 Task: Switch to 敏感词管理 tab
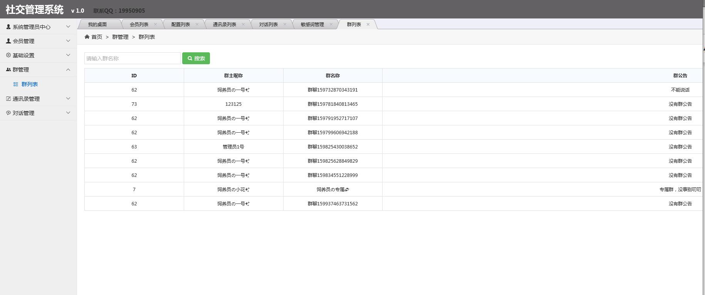(x=312, y=24)
